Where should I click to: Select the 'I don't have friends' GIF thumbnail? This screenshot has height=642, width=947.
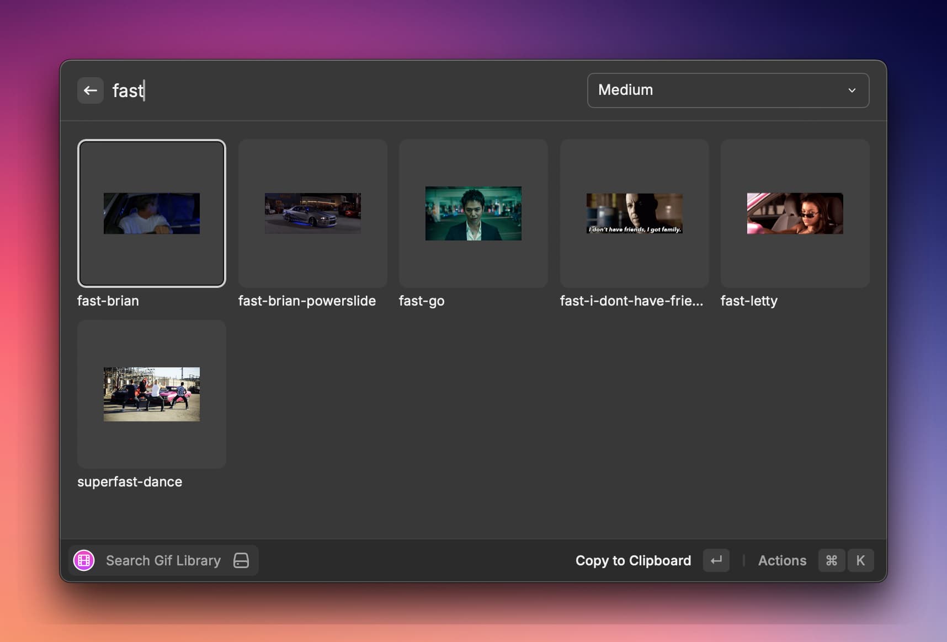(x=634, y=213)
